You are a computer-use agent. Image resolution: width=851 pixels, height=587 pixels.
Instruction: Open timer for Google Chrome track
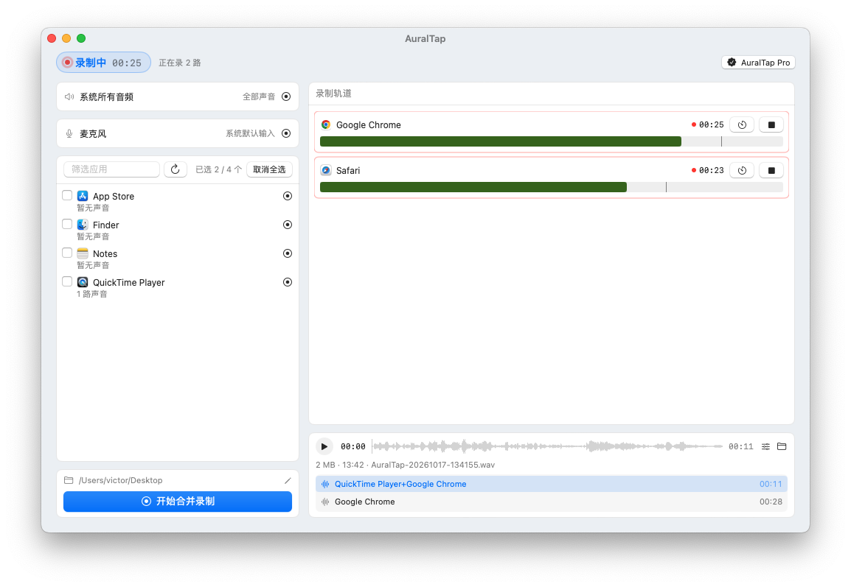(x=742, y=124)
